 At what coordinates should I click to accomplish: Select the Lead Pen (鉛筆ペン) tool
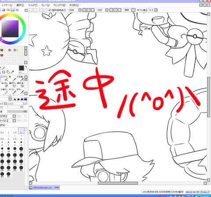coord(4,91)
